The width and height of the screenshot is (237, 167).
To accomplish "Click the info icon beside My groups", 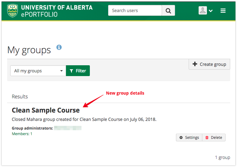I will tap(59, 47).
